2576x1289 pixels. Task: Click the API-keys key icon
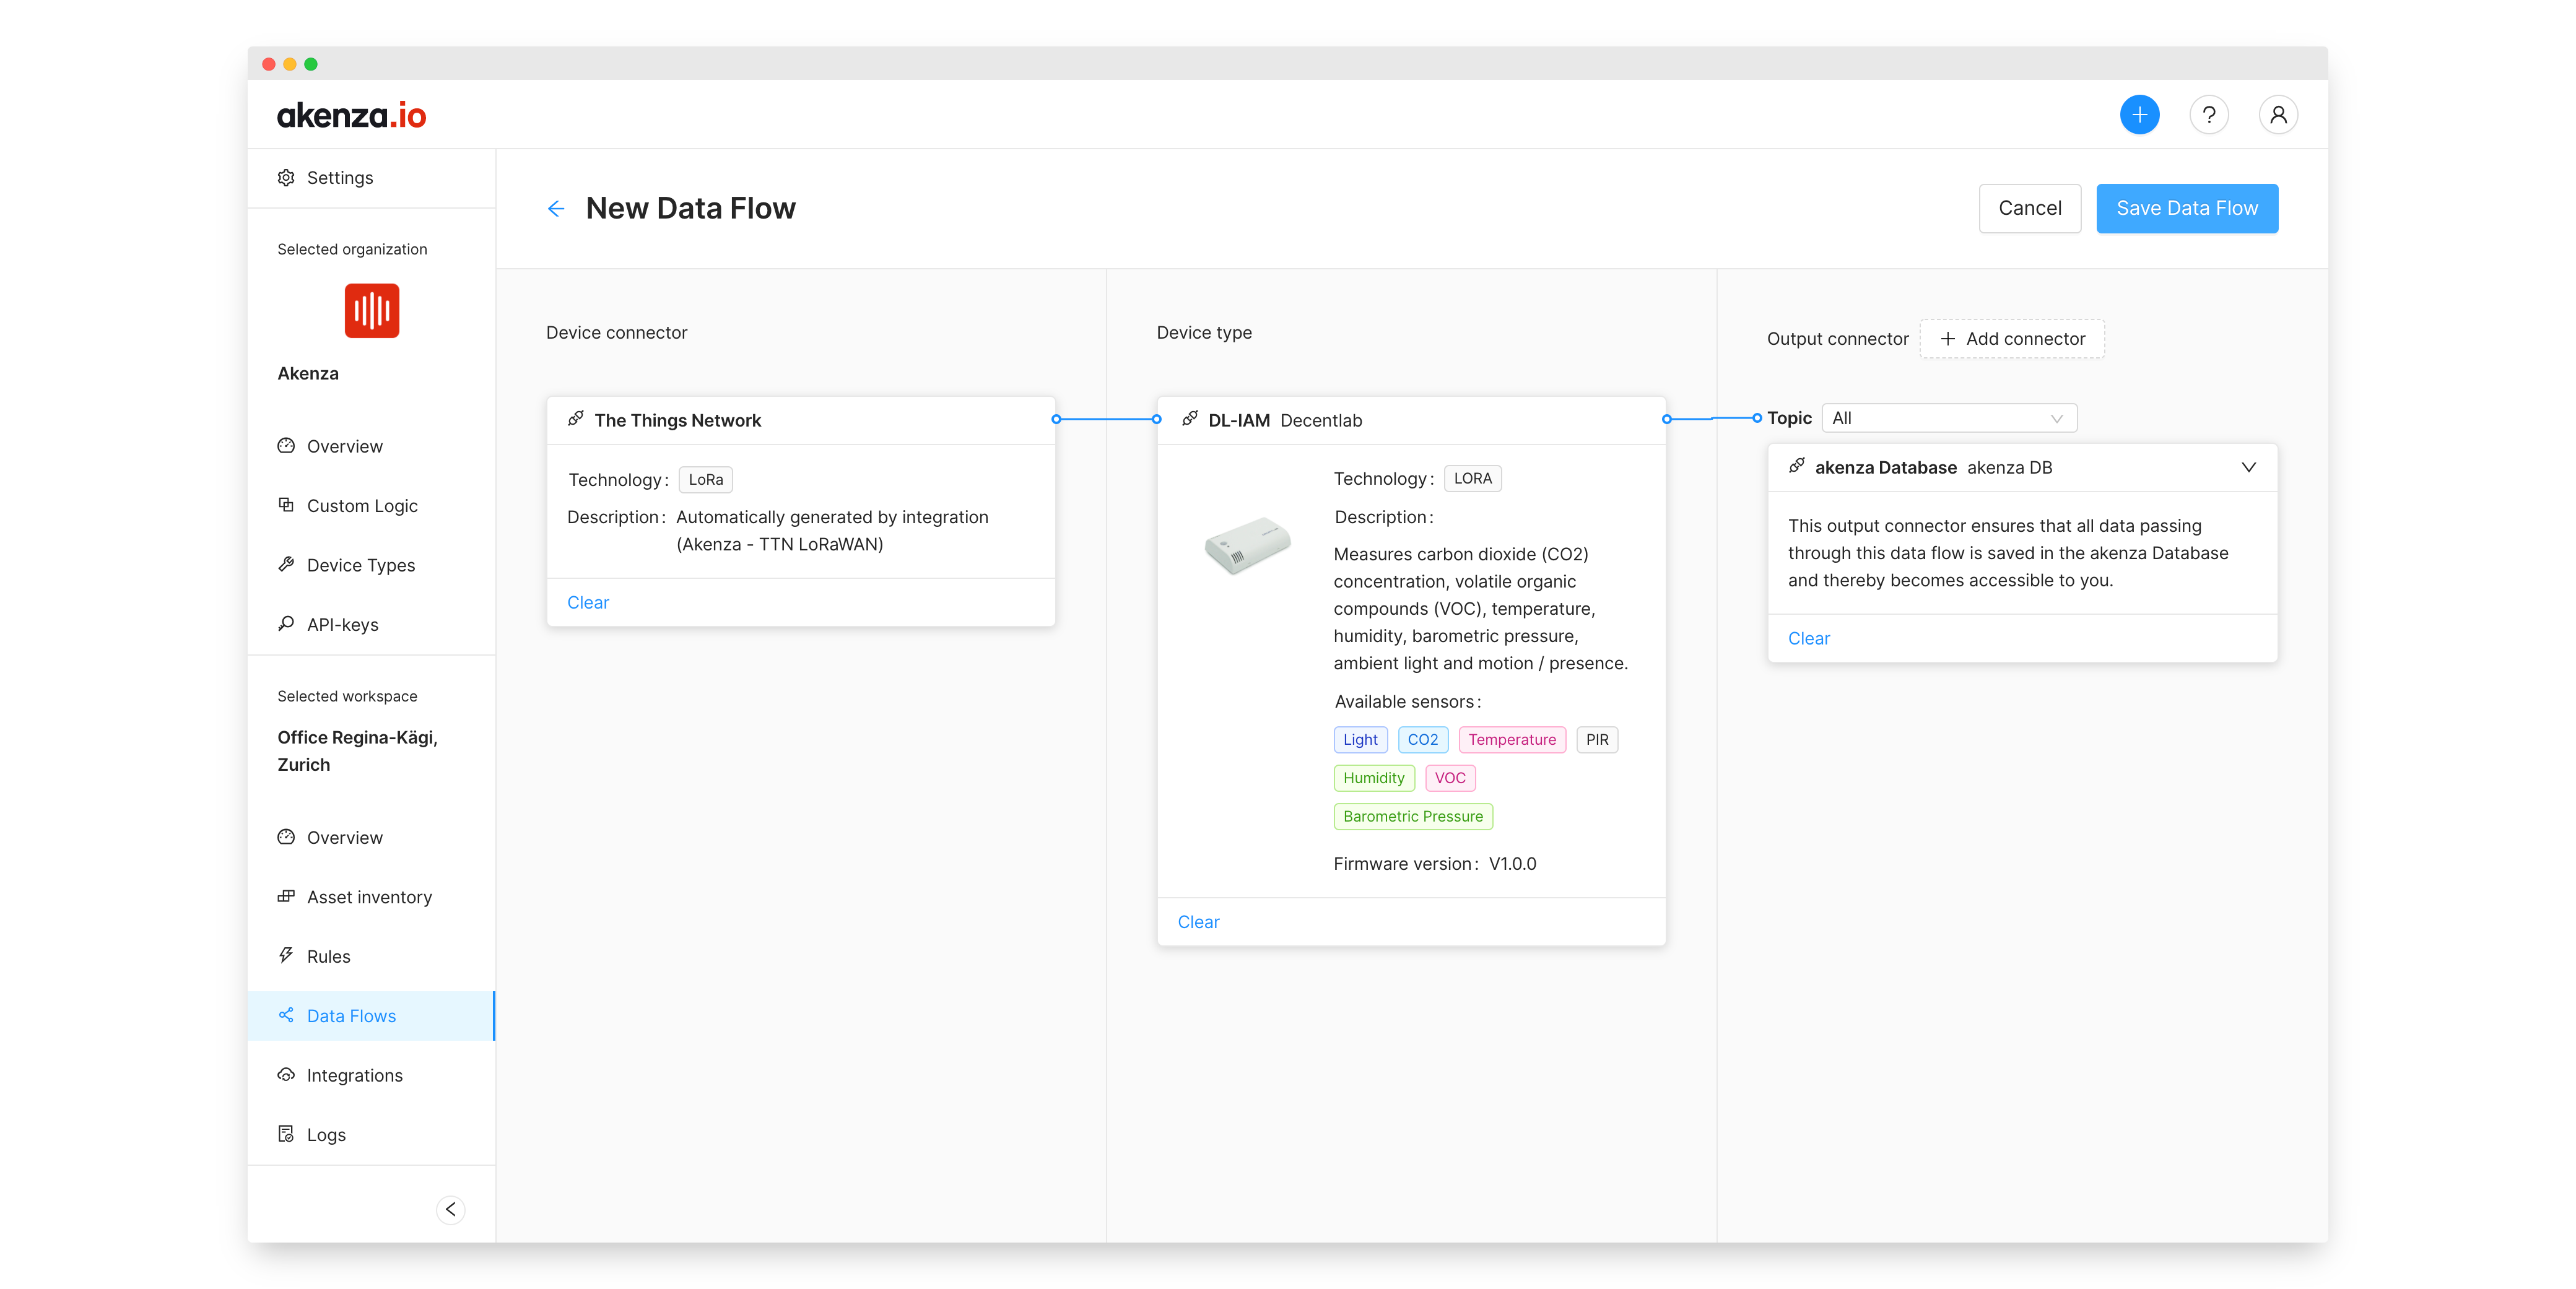(x=286, y=623)
